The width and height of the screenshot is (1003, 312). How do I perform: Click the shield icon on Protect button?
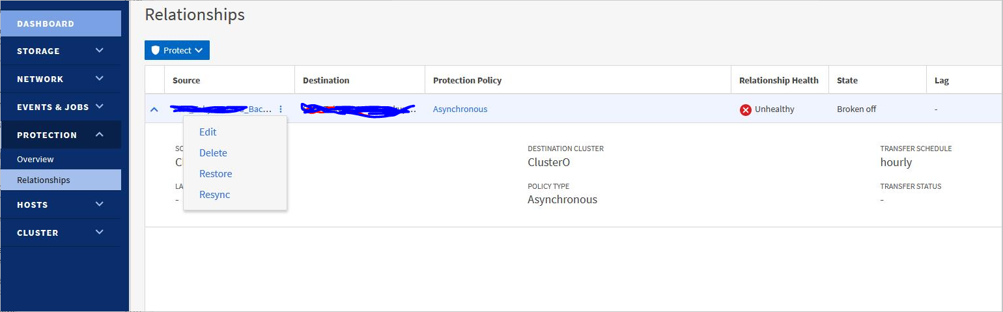[x=155, y=50]
